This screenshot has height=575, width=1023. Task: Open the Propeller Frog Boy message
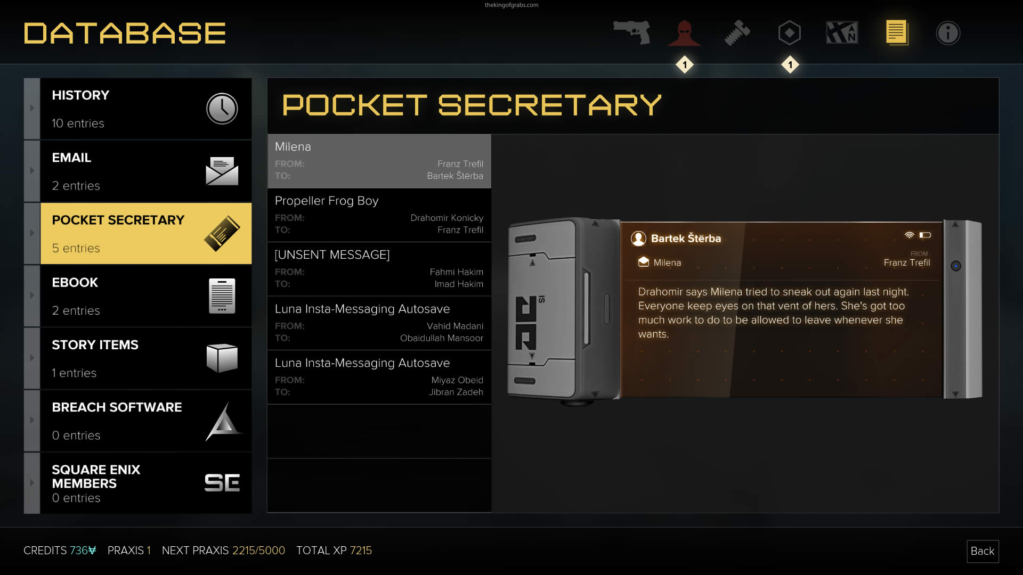(x=379, y=215)
